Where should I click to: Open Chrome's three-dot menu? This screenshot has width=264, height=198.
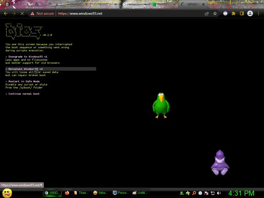point(258,13)
